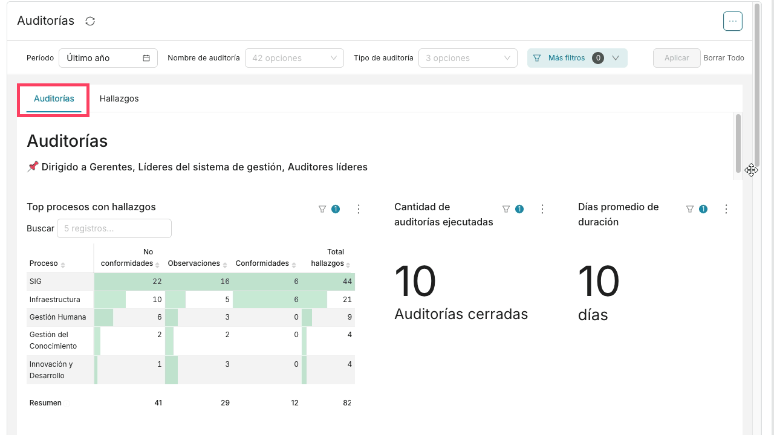Image resolution: width=774 pixels, height=435 pixels.
Task: Click the Buscar search field
Action: tap(114, 228)
